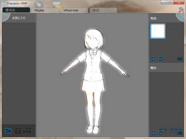This screenshot has width=186, height=139.
Task: Collapse the right panel via top-right corner icon
Action: click(x=181, y=17)
